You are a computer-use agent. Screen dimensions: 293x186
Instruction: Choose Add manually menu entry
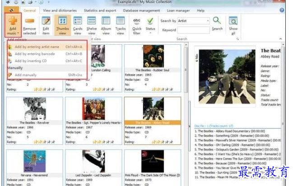click(47, 75)
